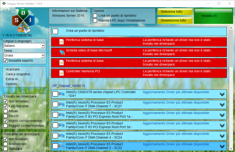Minimize the Snappy Driver Installer window
The width and height of the screenshot is (235, 152).
[x=208, y=3]
